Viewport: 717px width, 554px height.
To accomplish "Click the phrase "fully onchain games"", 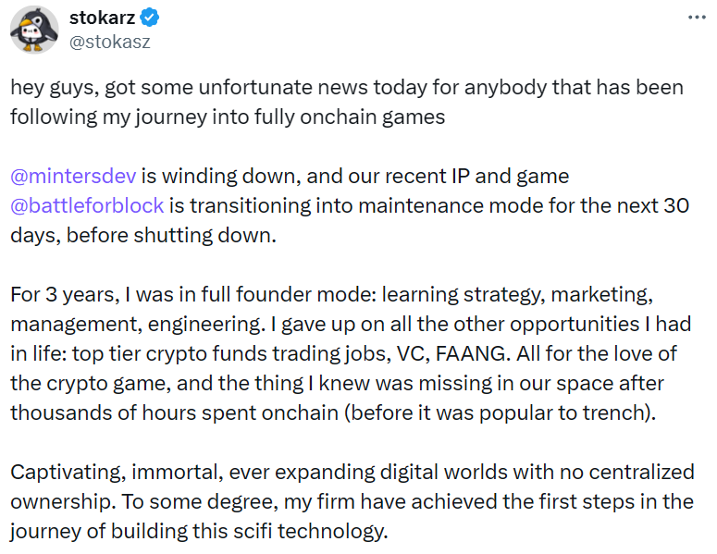I will click(368, 117).
